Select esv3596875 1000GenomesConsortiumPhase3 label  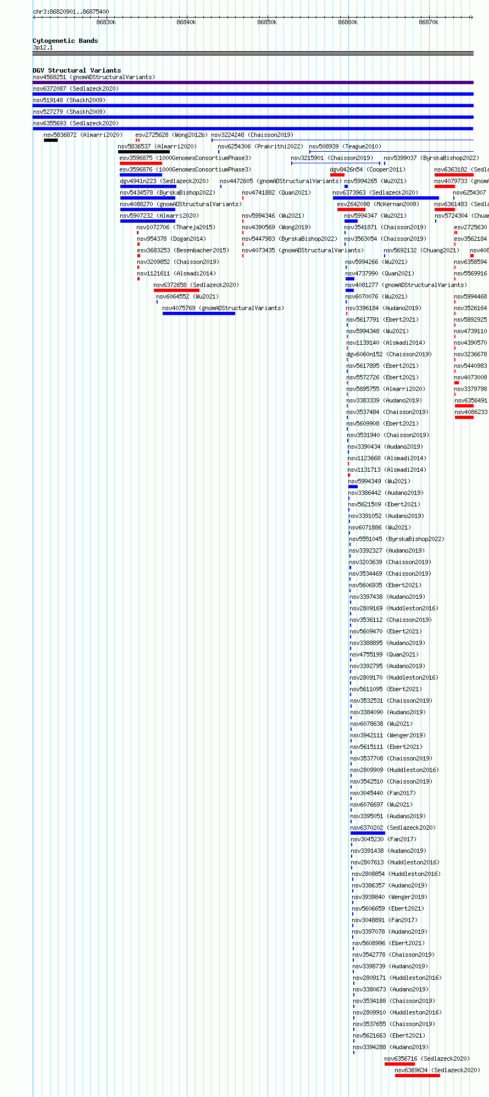click(x=185, y=158)
